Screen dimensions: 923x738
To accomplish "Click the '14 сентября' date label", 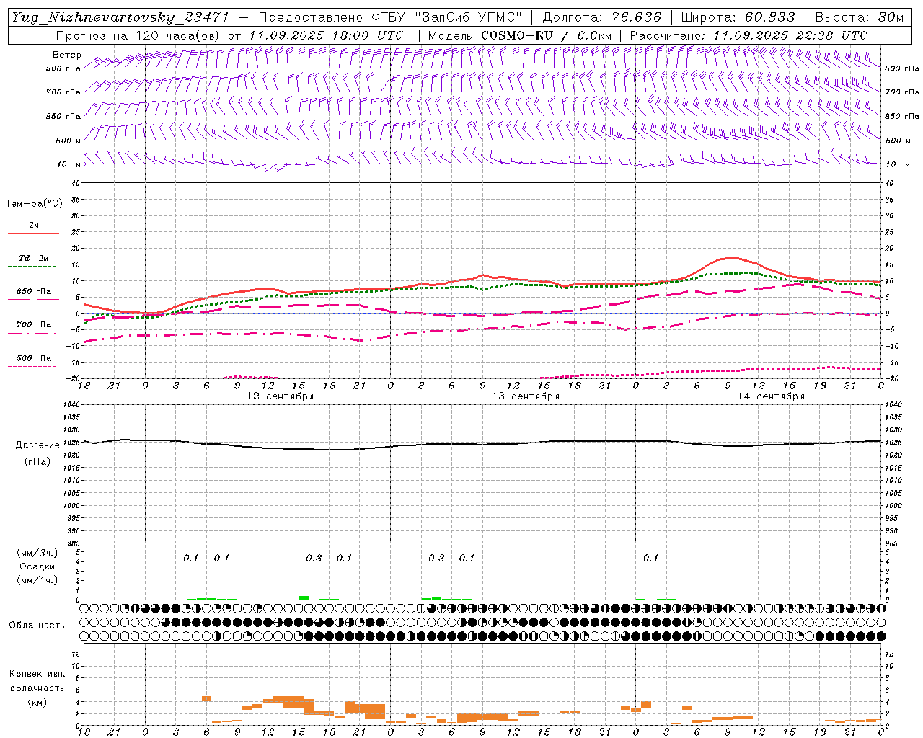I will pos(771,396).
